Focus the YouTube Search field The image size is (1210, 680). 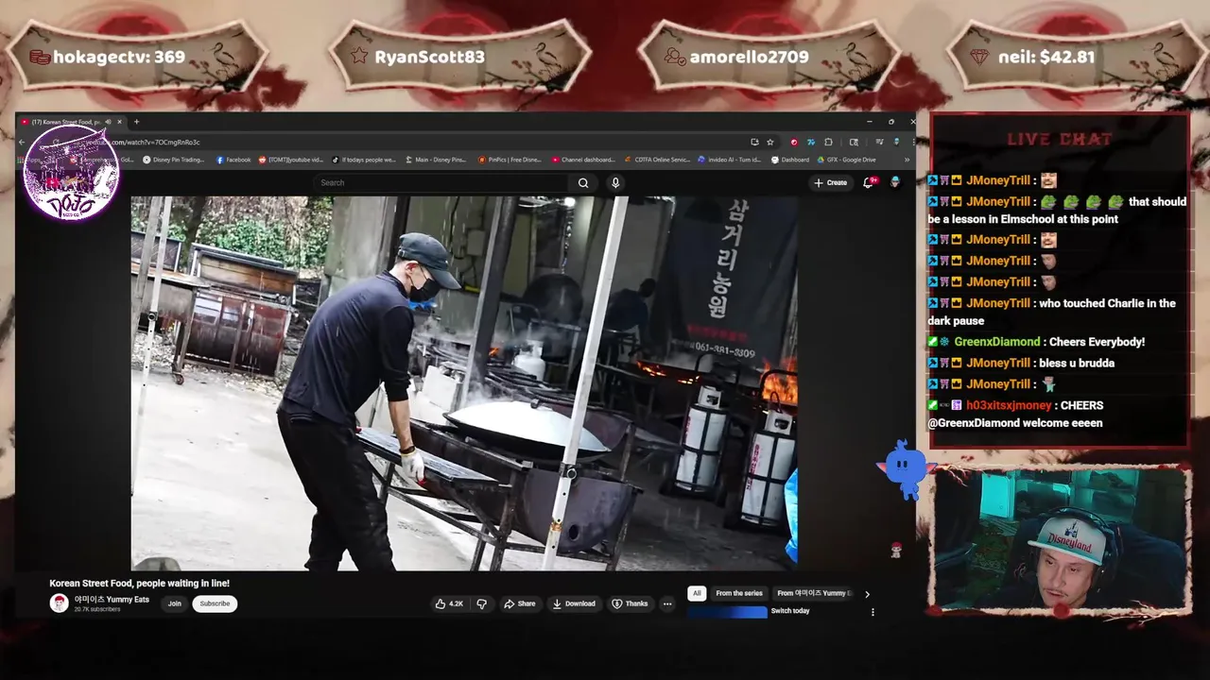tap(442, 183)
